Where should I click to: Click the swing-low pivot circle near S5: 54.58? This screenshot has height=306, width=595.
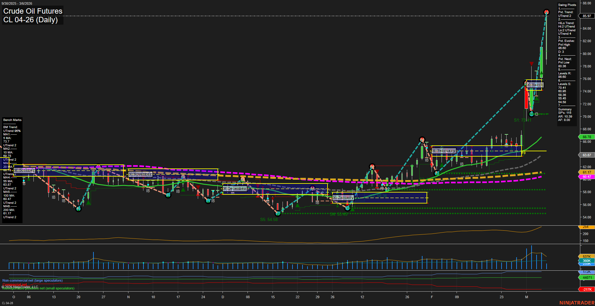(278, 214)
